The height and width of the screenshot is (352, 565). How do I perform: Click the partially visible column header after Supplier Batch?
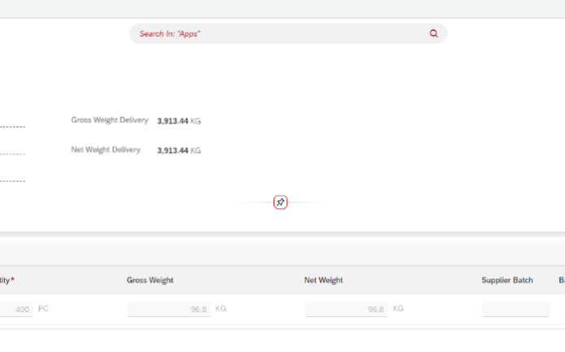pos(561,280)
